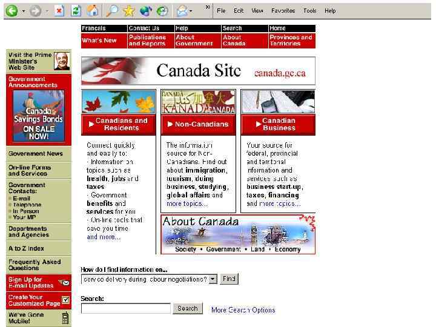The image size is (436, 327).
Task: Open the Edit menu
Action: point(239,11)
